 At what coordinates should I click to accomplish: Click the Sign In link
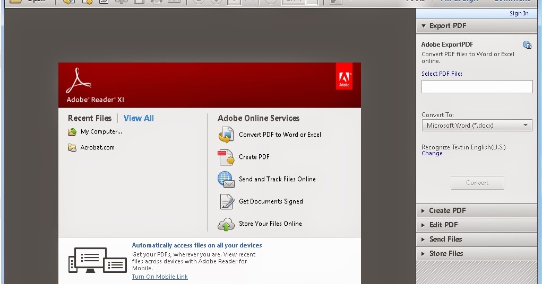pyautogui.click(x=519, y=13)
